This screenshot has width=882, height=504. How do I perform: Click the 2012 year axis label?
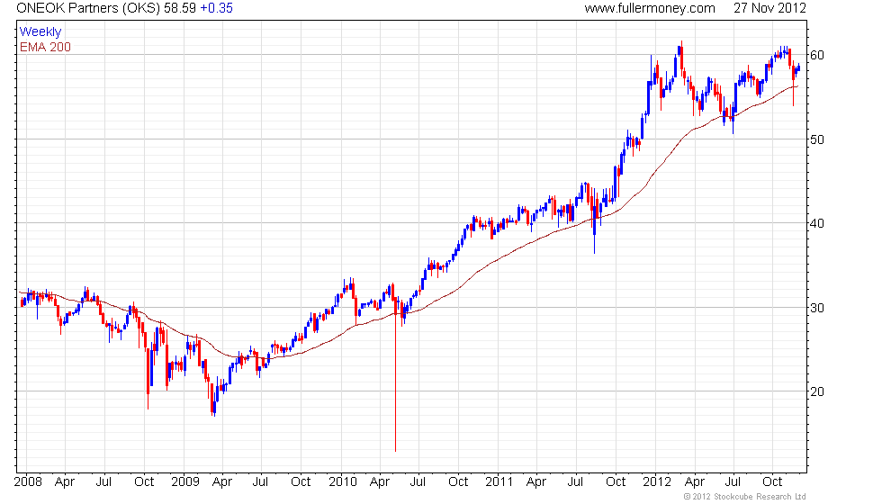pos(657,482)
